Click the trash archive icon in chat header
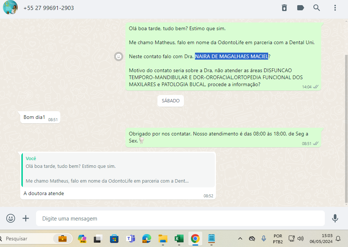 [284, 8]
